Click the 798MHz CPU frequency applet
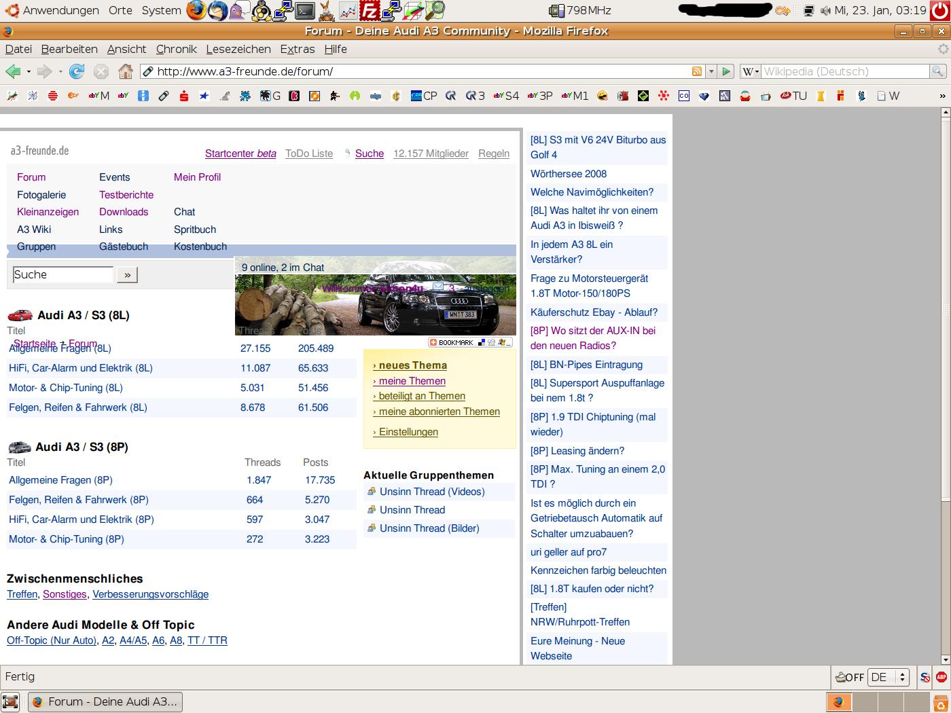Image resolution: width=951 pixels, height=713 pixels. 580,10
